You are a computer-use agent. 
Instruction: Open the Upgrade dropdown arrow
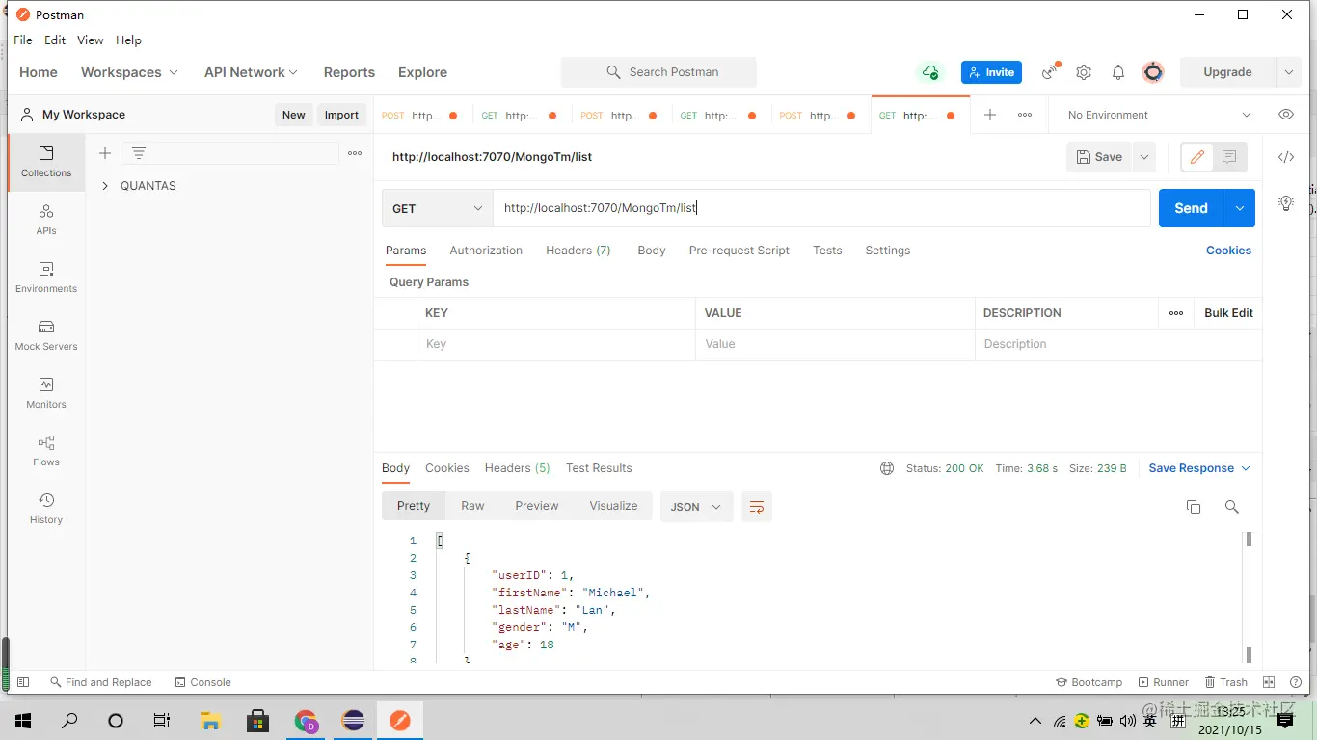1288,72
